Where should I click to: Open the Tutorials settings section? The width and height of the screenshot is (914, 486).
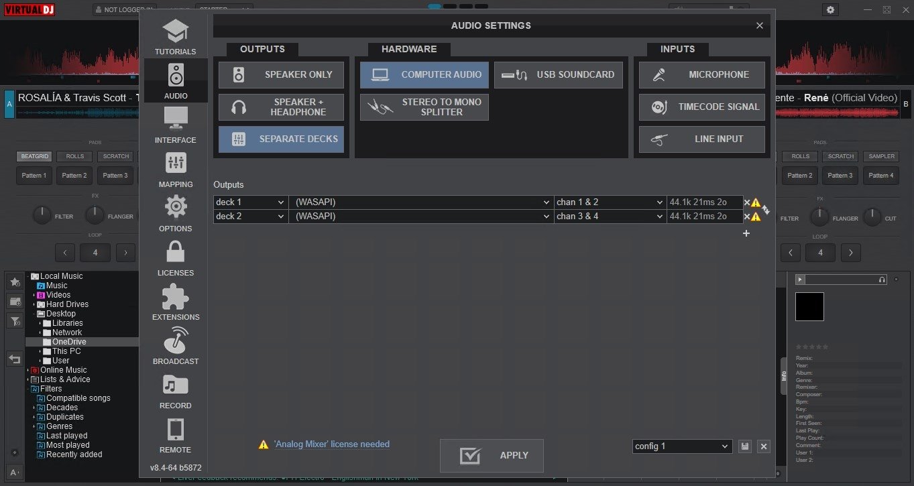coord(176,37)
